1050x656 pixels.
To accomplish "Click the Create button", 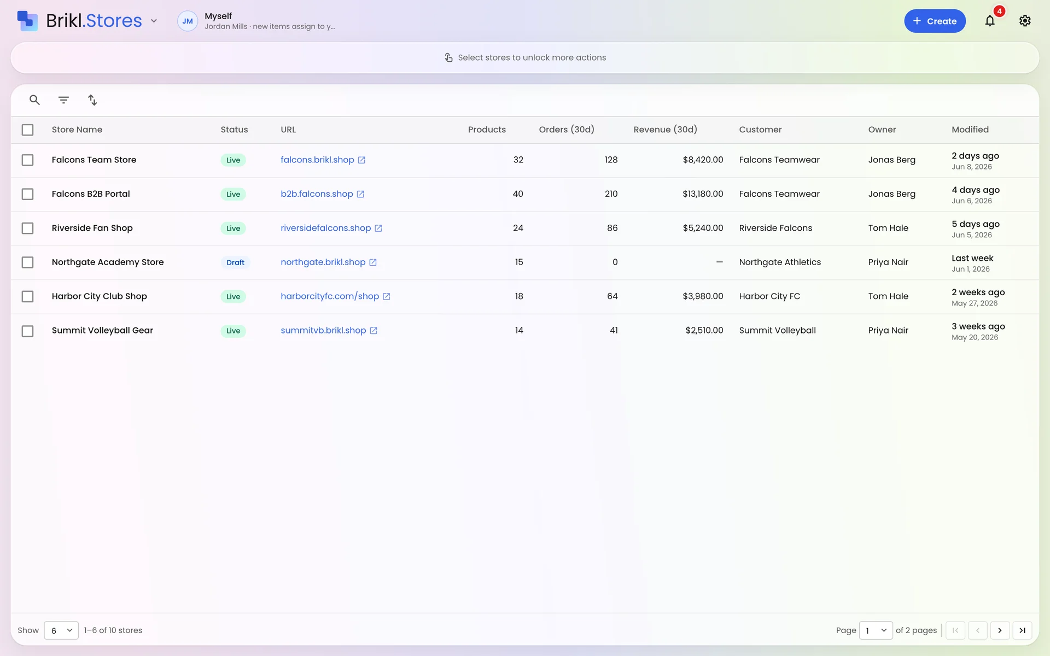I will point(935,21).
